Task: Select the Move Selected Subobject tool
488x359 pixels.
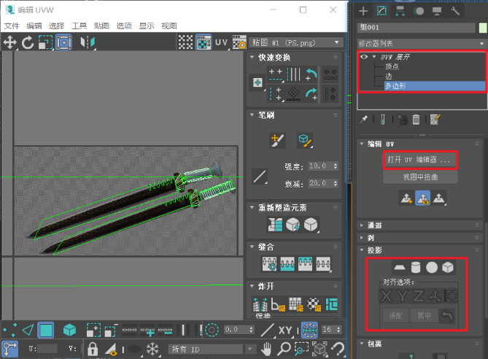Action: tap(10, 42)
